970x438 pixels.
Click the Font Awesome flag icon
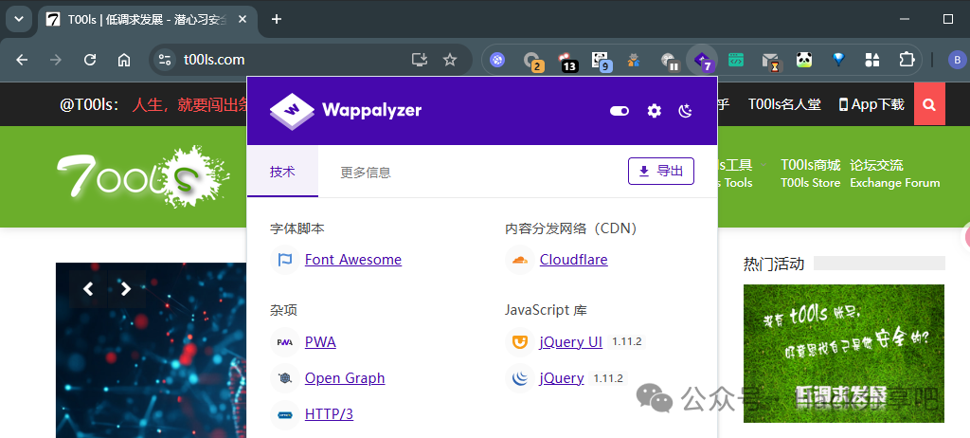pyautogui.click(x=284, y=260)
